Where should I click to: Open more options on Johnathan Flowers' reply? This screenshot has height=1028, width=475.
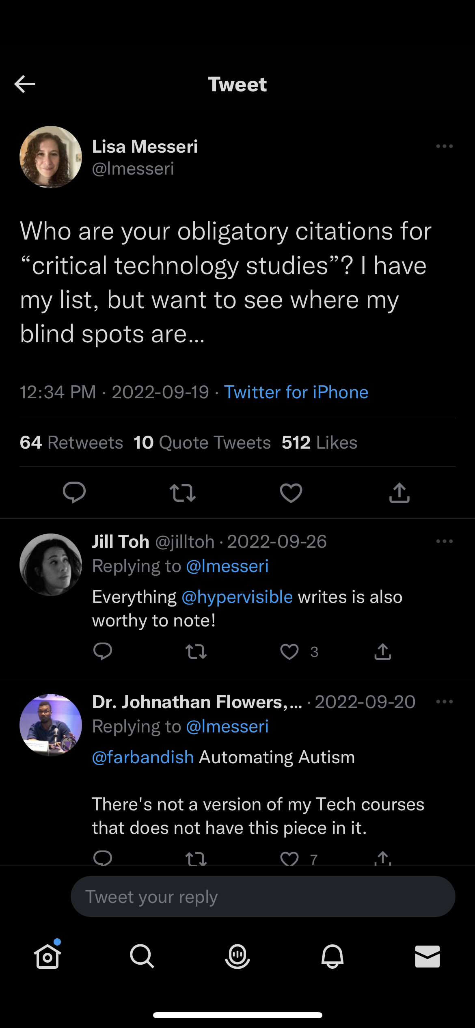click(444, 702)
